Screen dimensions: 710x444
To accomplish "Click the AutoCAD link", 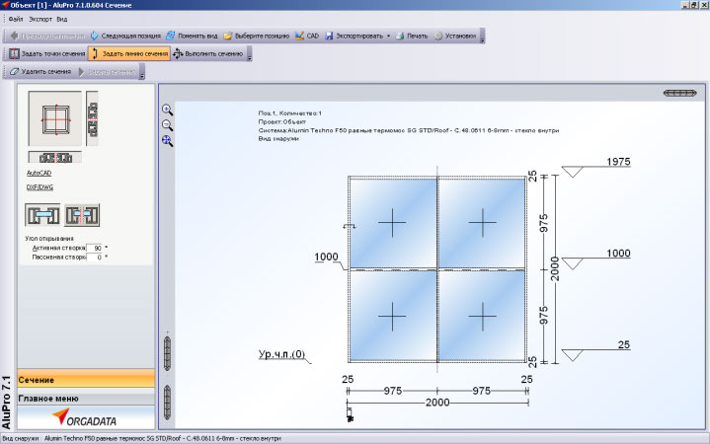I will [x=39, y=172].
